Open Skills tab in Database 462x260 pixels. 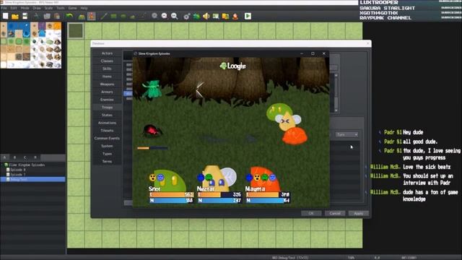click(x=107, y=69)
